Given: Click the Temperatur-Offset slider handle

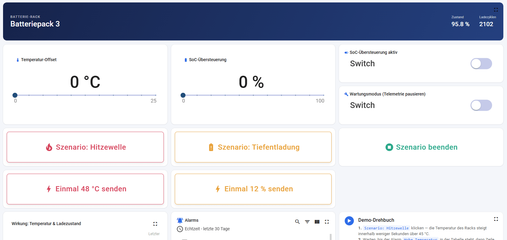Looking at the screenshot, I should coord(15,95).
